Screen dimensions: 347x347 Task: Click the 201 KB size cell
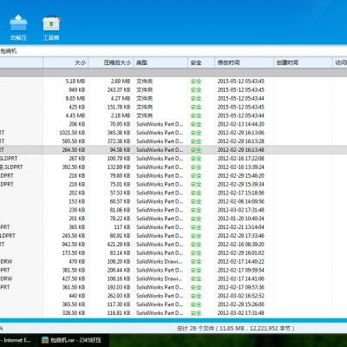(x=77, y=219)
